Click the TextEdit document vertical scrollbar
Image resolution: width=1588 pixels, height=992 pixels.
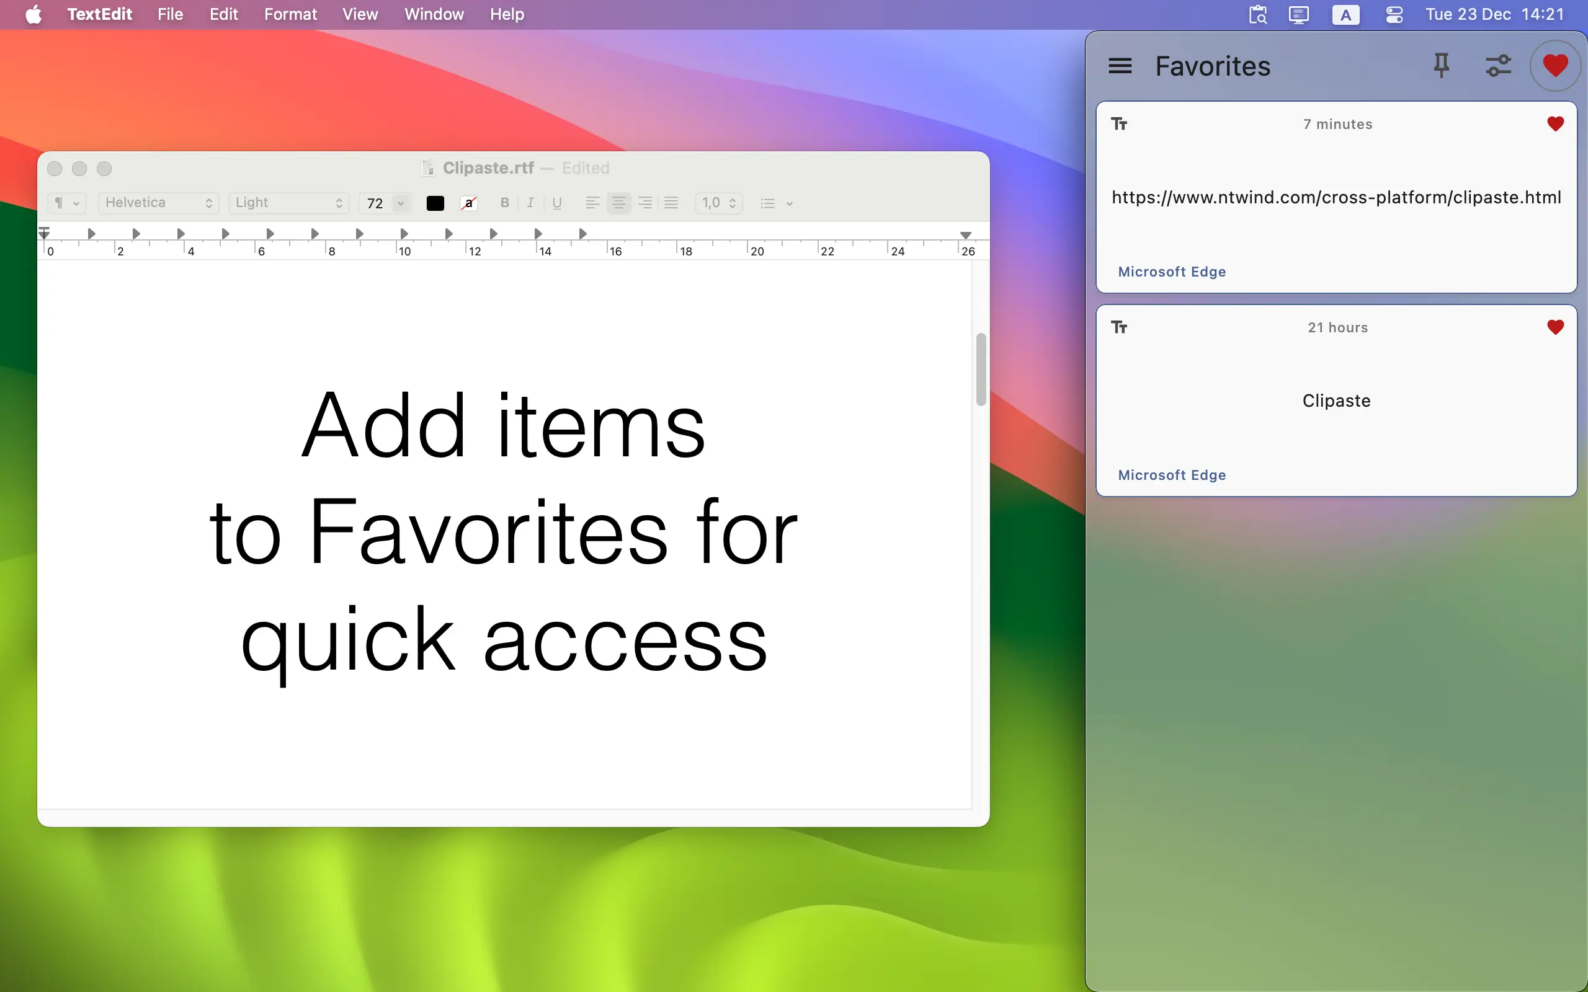point(980,370)
